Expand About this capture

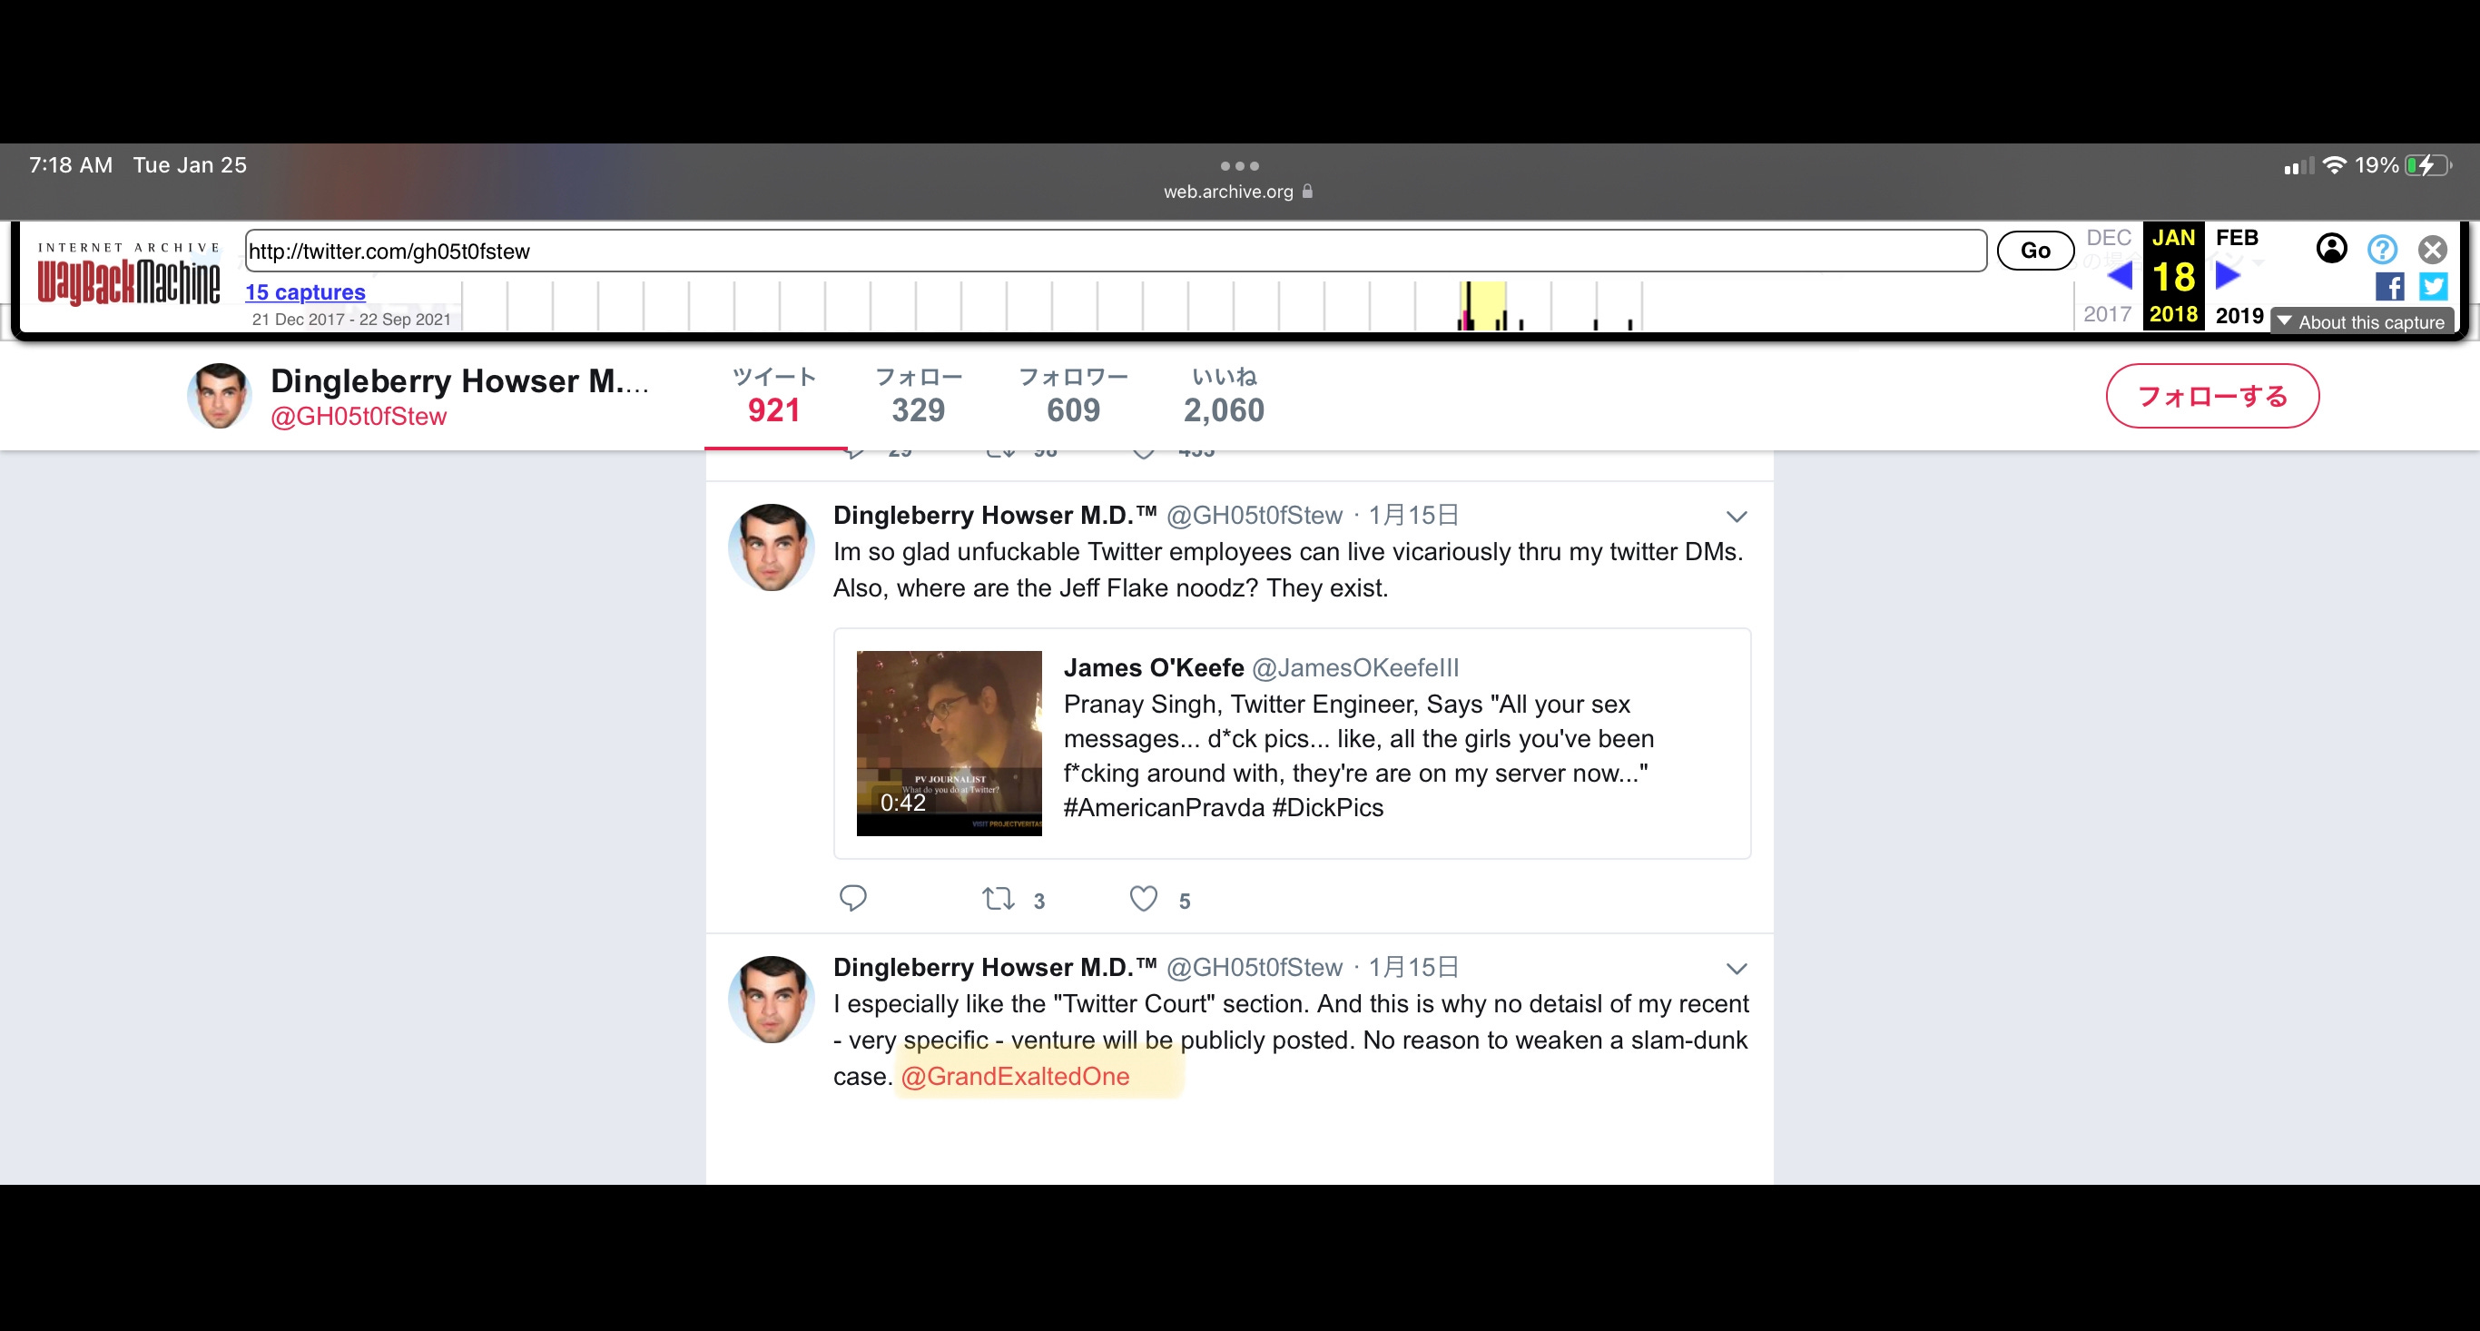pyautogui.click(x=2362, y=321)
